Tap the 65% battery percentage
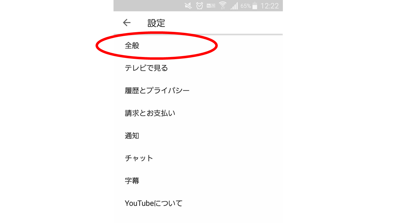Image resolution: width=397 pixels, height=223 pixels. (246, 6)
